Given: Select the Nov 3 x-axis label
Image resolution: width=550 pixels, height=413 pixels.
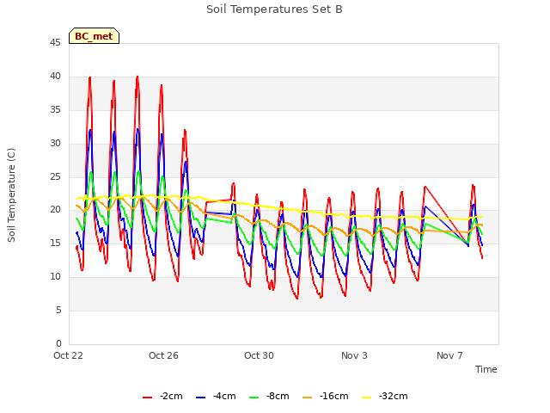Looking at the screenshot, I should tap(354, 355).
